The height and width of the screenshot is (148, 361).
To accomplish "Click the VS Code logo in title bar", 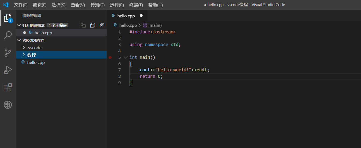I will click(x=6, y=5).
